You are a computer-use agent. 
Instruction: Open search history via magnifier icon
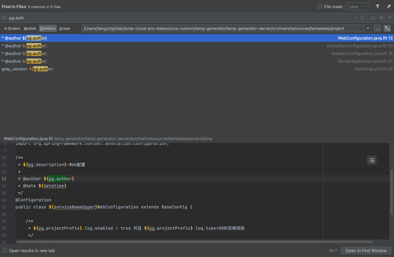click(4, 18)
